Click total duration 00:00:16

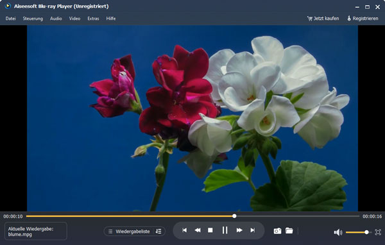pos(372,216)
